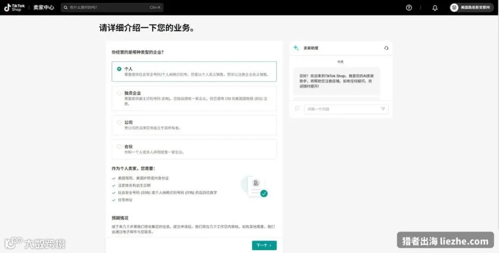Focus the top search box
The image size is (499, 253).
(112, 7)
